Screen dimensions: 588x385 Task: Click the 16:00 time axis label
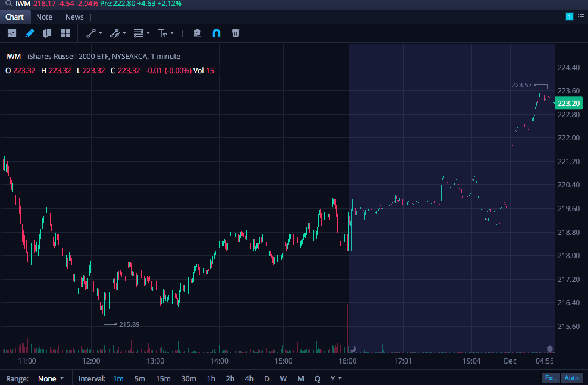[348, 361]
